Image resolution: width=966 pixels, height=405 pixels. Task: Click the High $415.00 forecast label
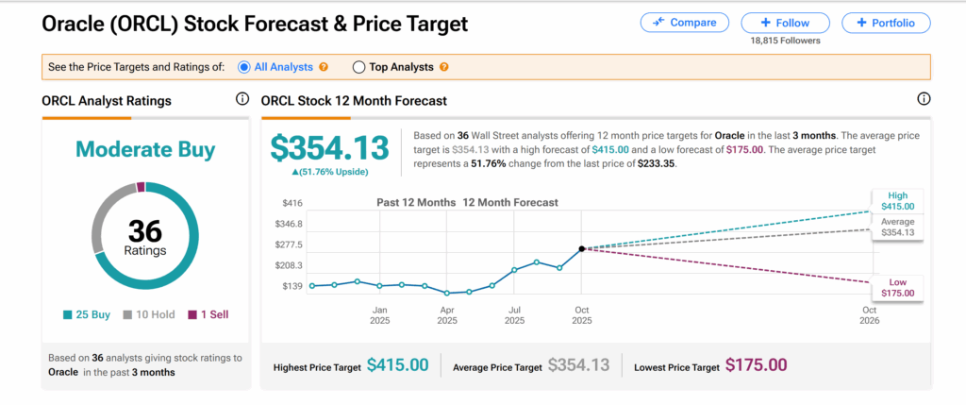[x=895, y=200]
